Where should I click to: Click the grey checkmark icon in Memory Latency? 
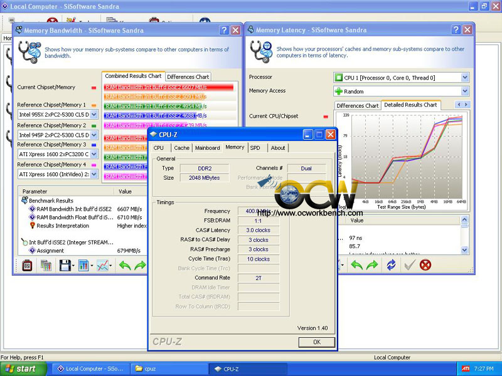pos(410,265)
